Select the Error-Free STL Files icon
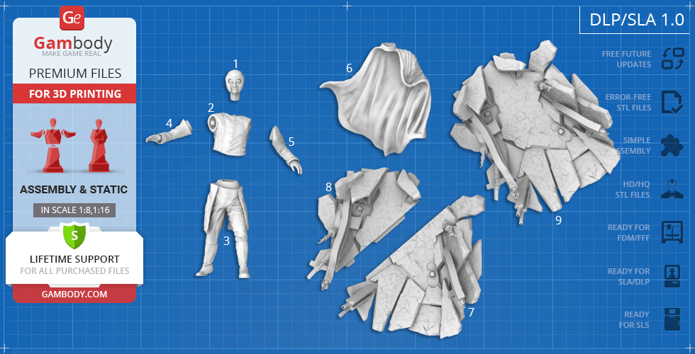This screenshot has width=695, height=354. [x=672, y=102]
